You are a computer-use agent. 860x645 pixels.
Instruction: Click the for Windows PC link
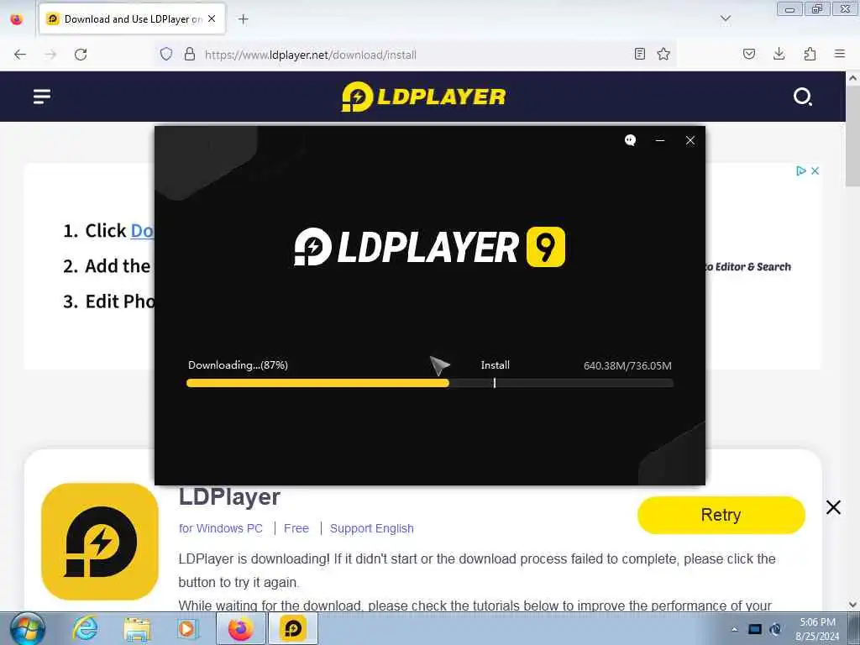coord(221,528)
